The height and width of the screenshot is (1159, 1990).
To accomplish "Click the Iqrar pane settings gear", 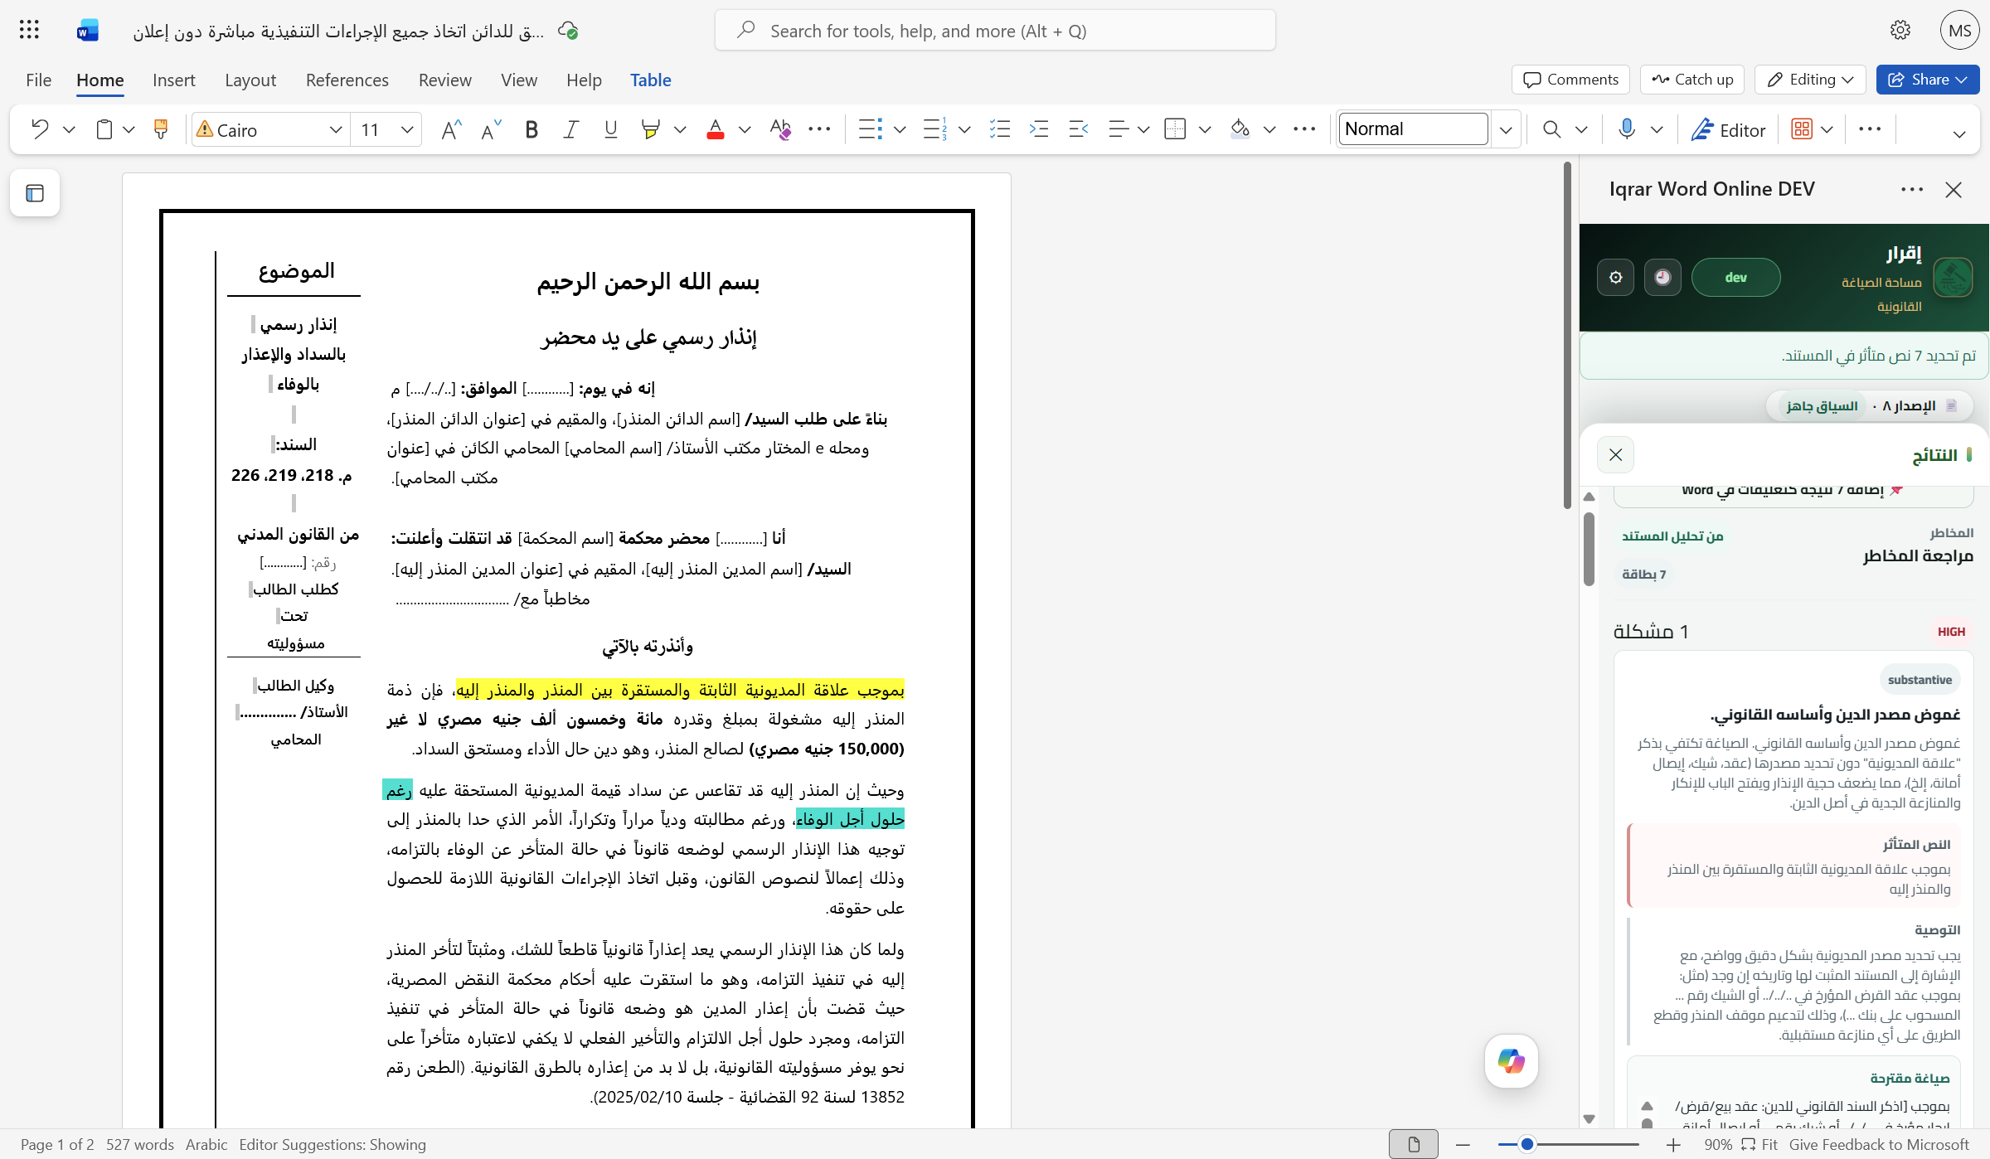I will coord(1615,277).
